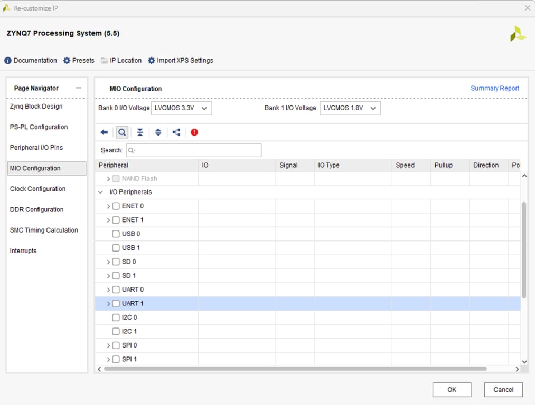Image resolution: width=535 pixels, height=405 pixels.
Task: Expand the UART 1 row chevron
Action: 108,304
